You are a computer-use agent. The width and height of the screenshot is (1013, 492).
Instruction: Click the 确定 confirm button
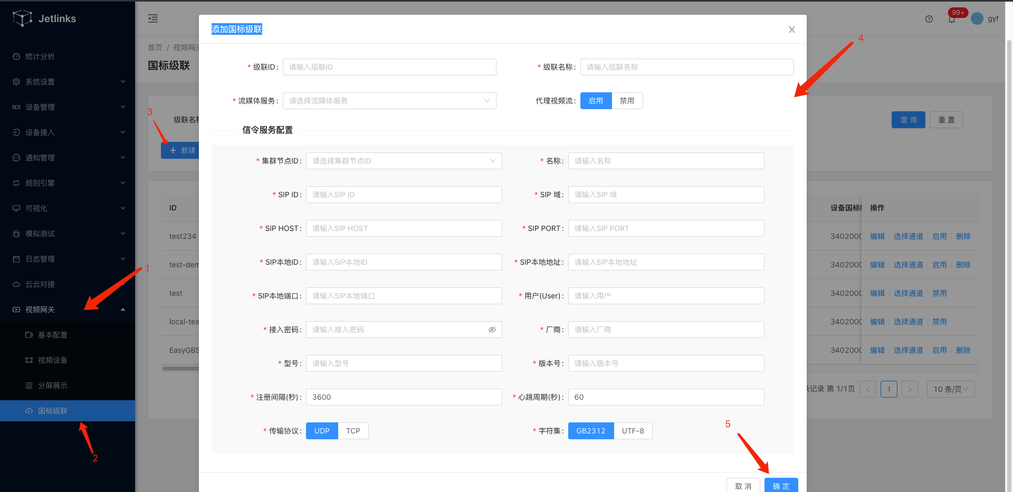click(x=781, y=486)
